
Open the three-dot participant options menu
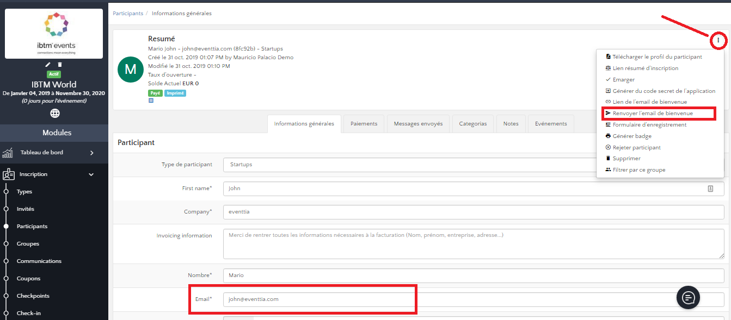tap(718, 40)
